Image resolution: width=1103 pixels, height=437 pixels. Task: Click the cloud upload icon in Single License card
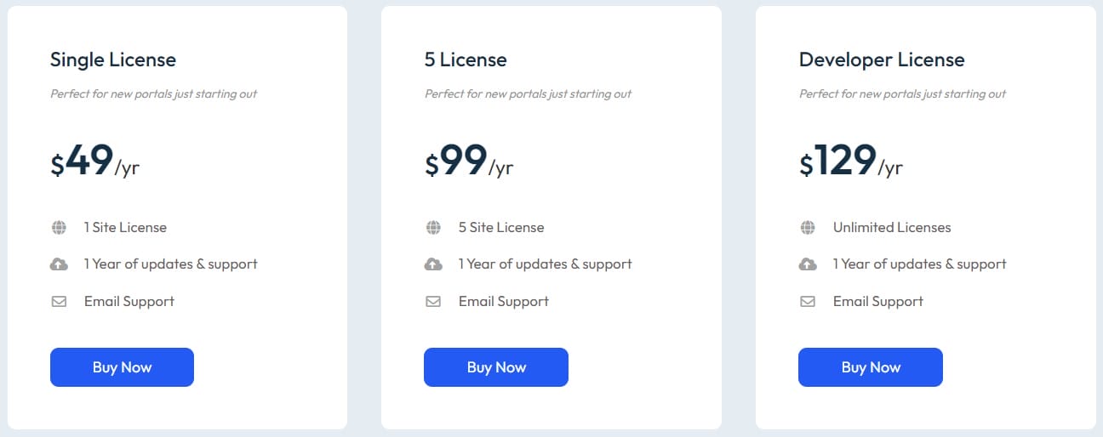tap(59, 264)
